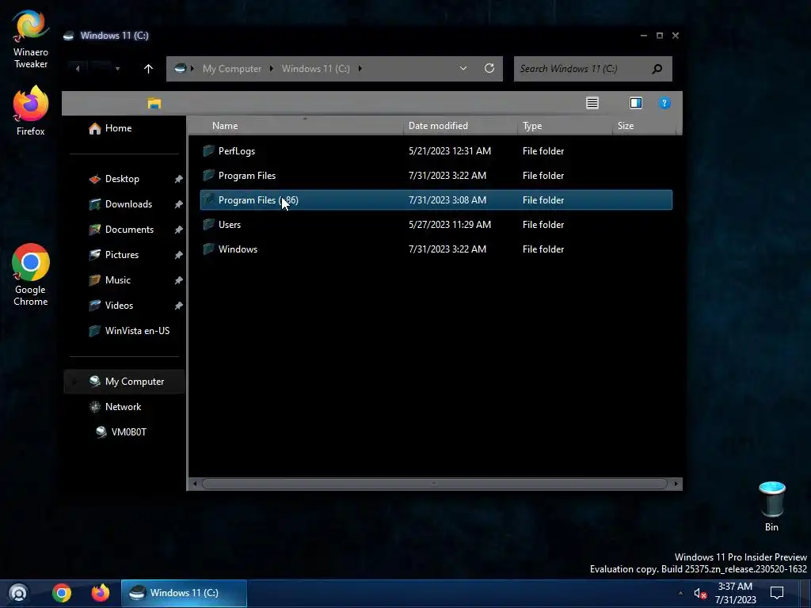Click the Windows folder icon
This screenshot has width=811, height=608.
click(x=208, y=249)
